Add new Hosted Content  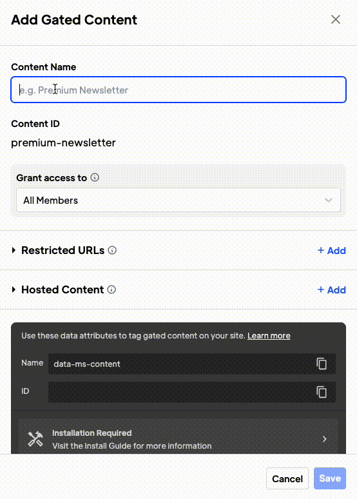coord(331,290)
